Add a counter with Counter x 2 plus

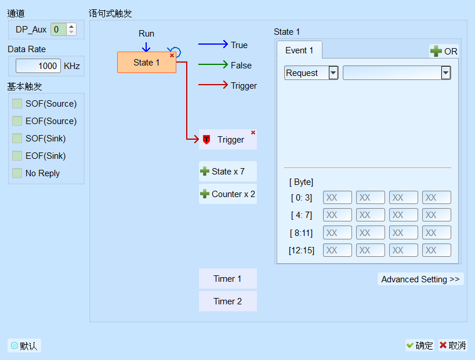point(205,194)
